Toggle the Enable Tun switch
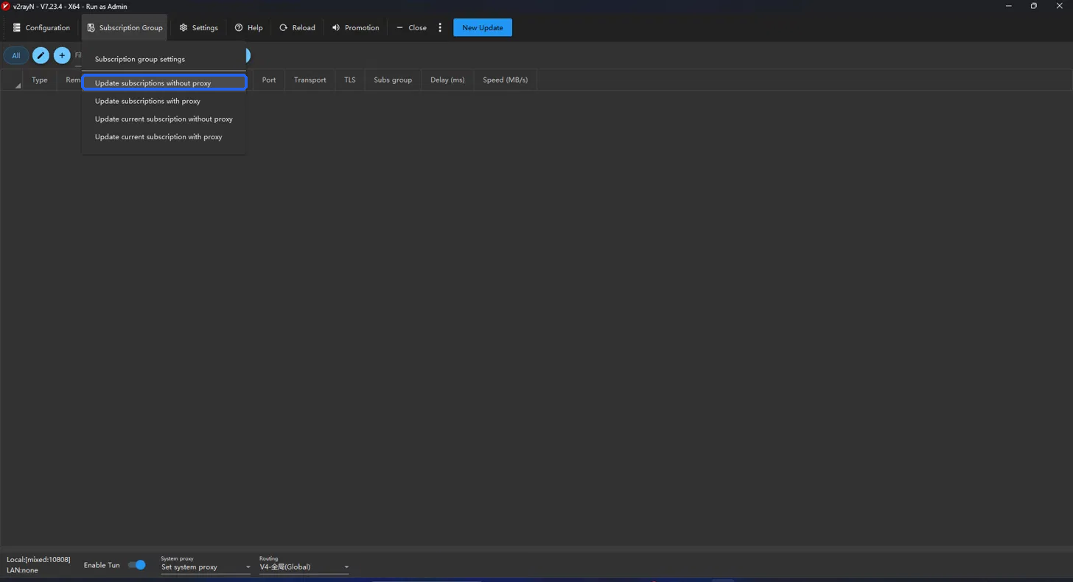 coord(137,565)
